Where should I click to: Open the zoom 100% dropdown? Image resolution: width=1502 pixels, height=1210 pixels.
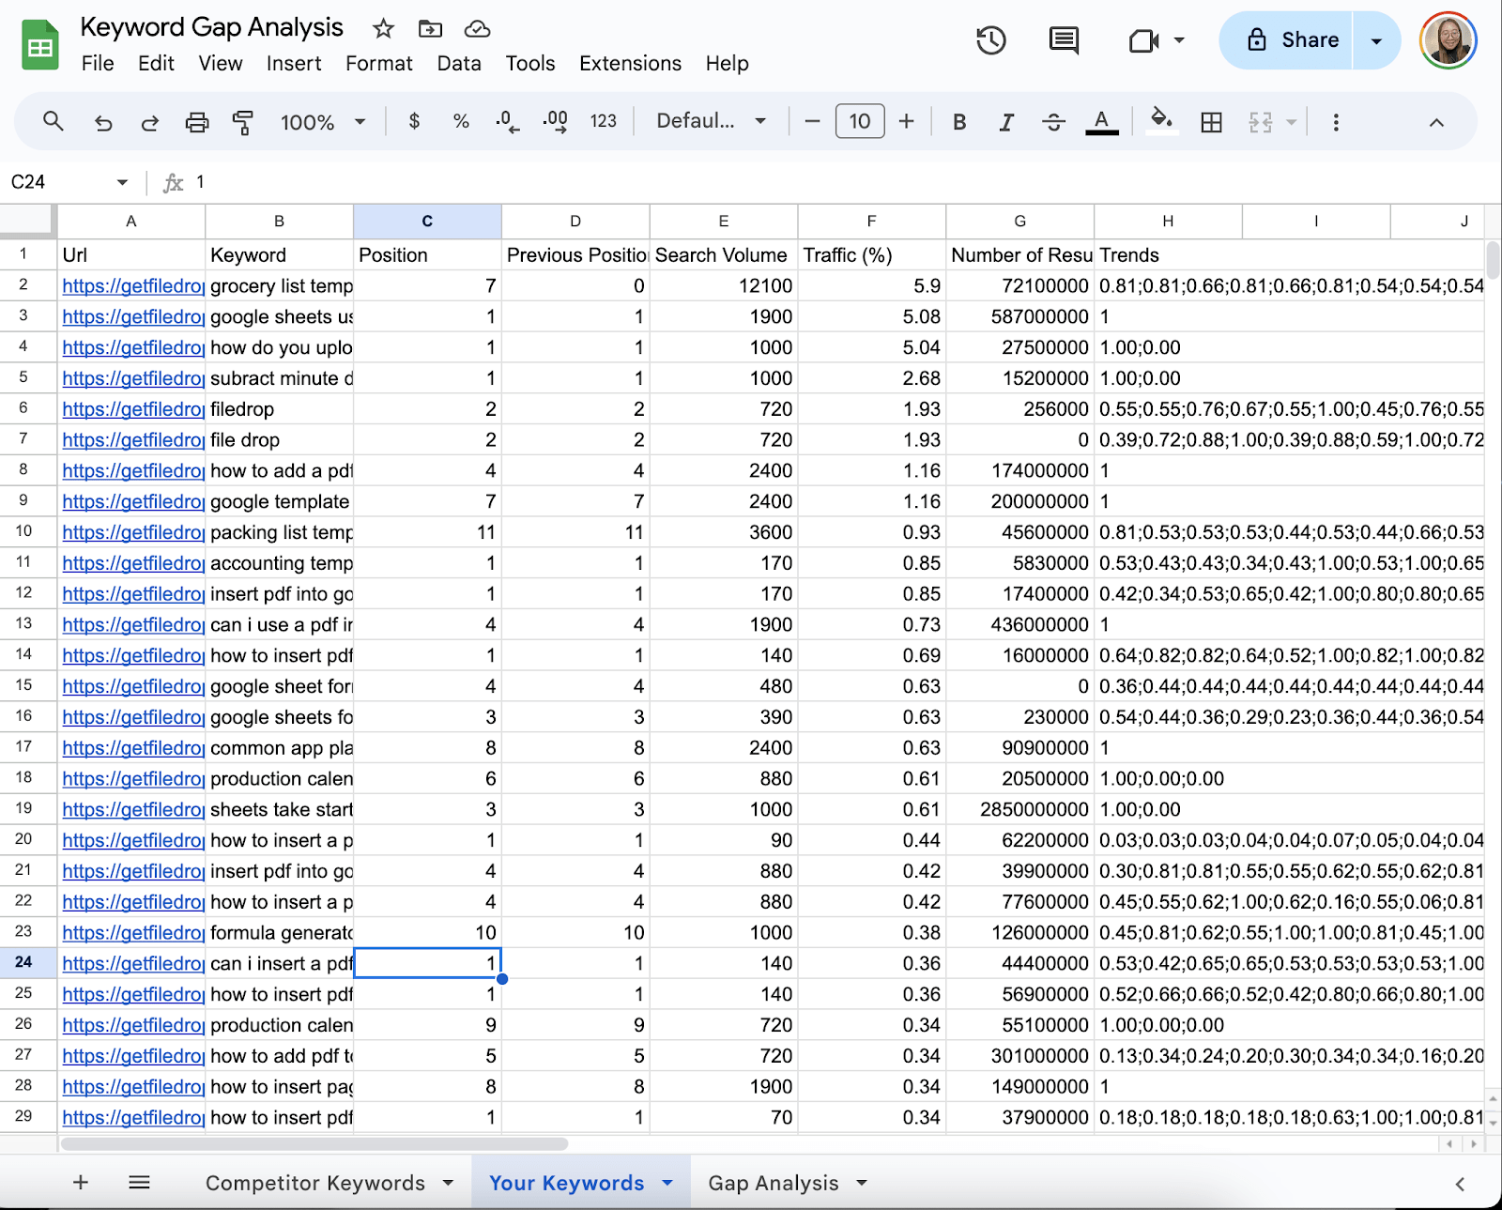pos(322,122)
